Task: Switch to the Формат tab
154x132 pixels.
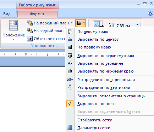Action: click(37, 14)
